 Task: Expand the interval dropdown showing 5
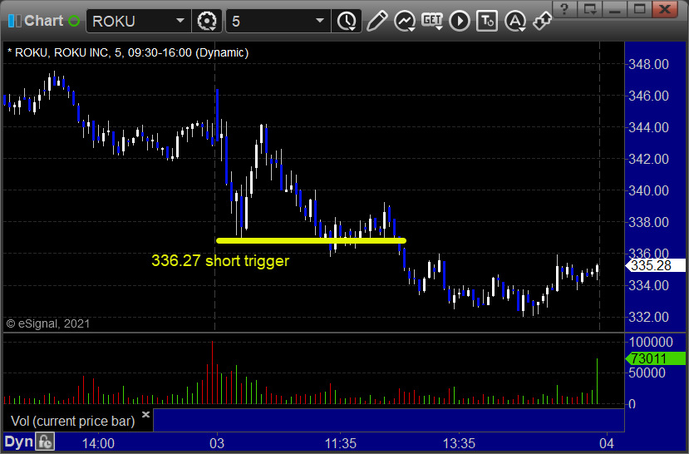[320, 21]
